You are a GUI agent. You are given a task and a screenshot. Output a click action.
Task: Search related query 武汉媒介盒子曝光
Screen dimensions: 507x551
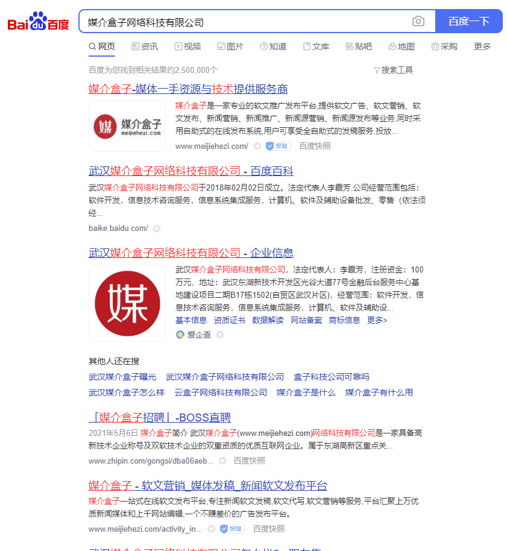122,377
